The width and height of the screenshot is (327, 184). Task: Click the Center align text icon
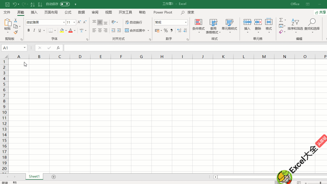click(x=100, y=31)
